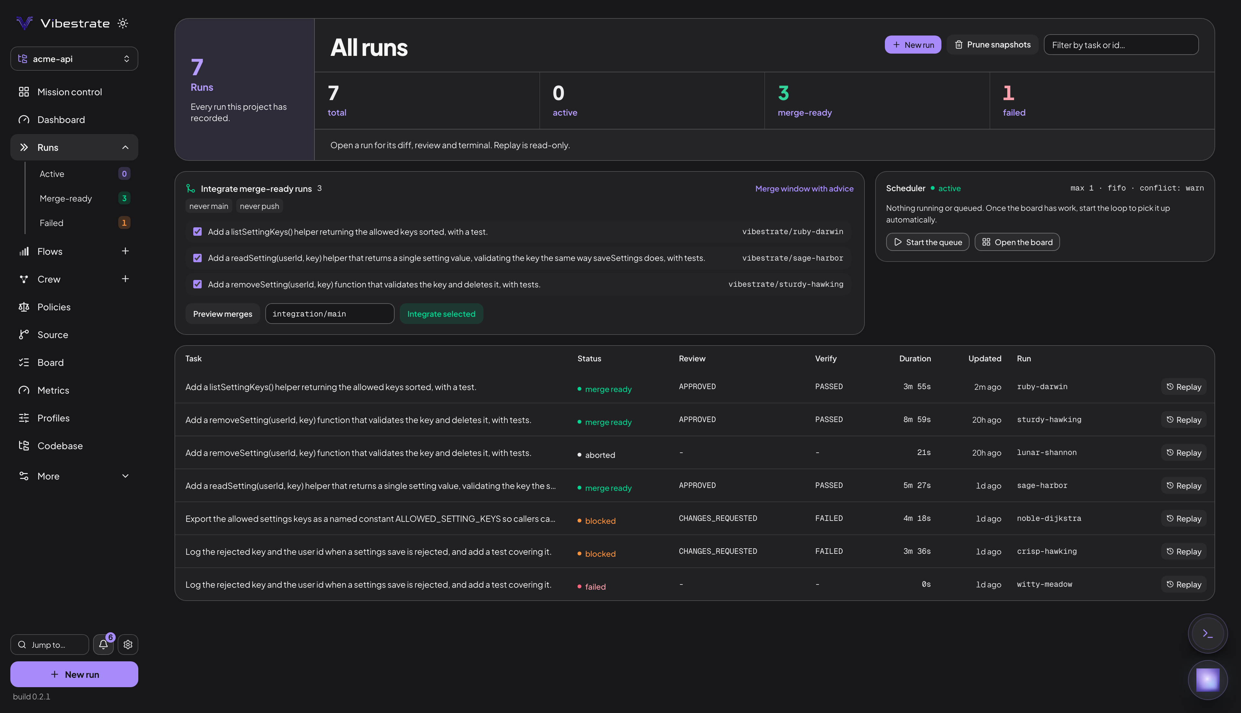The width and height of the screenshot is (1241, 713).
Task: Click the git merge icon beside Integrate heading
Action: coord(191,189)
